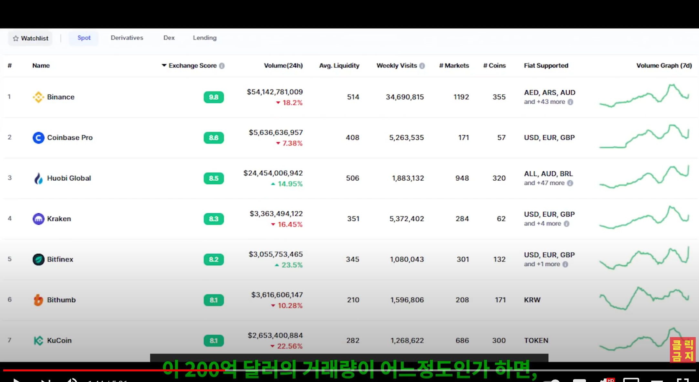Click Bithumb volume $3,616,606,147
This screenshot has height=382, width=699.
(277, 295)
